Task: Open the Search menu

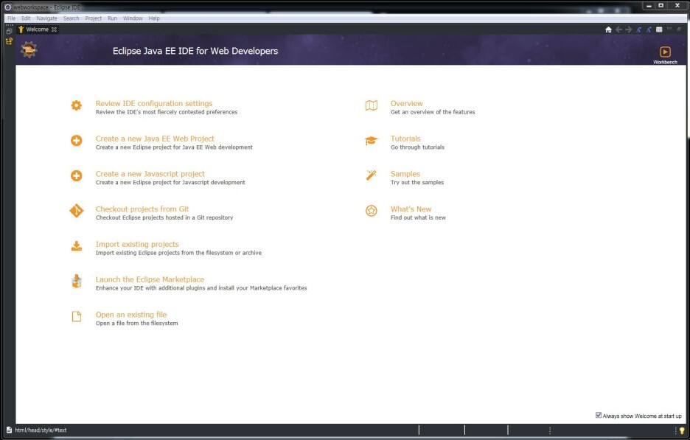Action: (x=72, y=18)
